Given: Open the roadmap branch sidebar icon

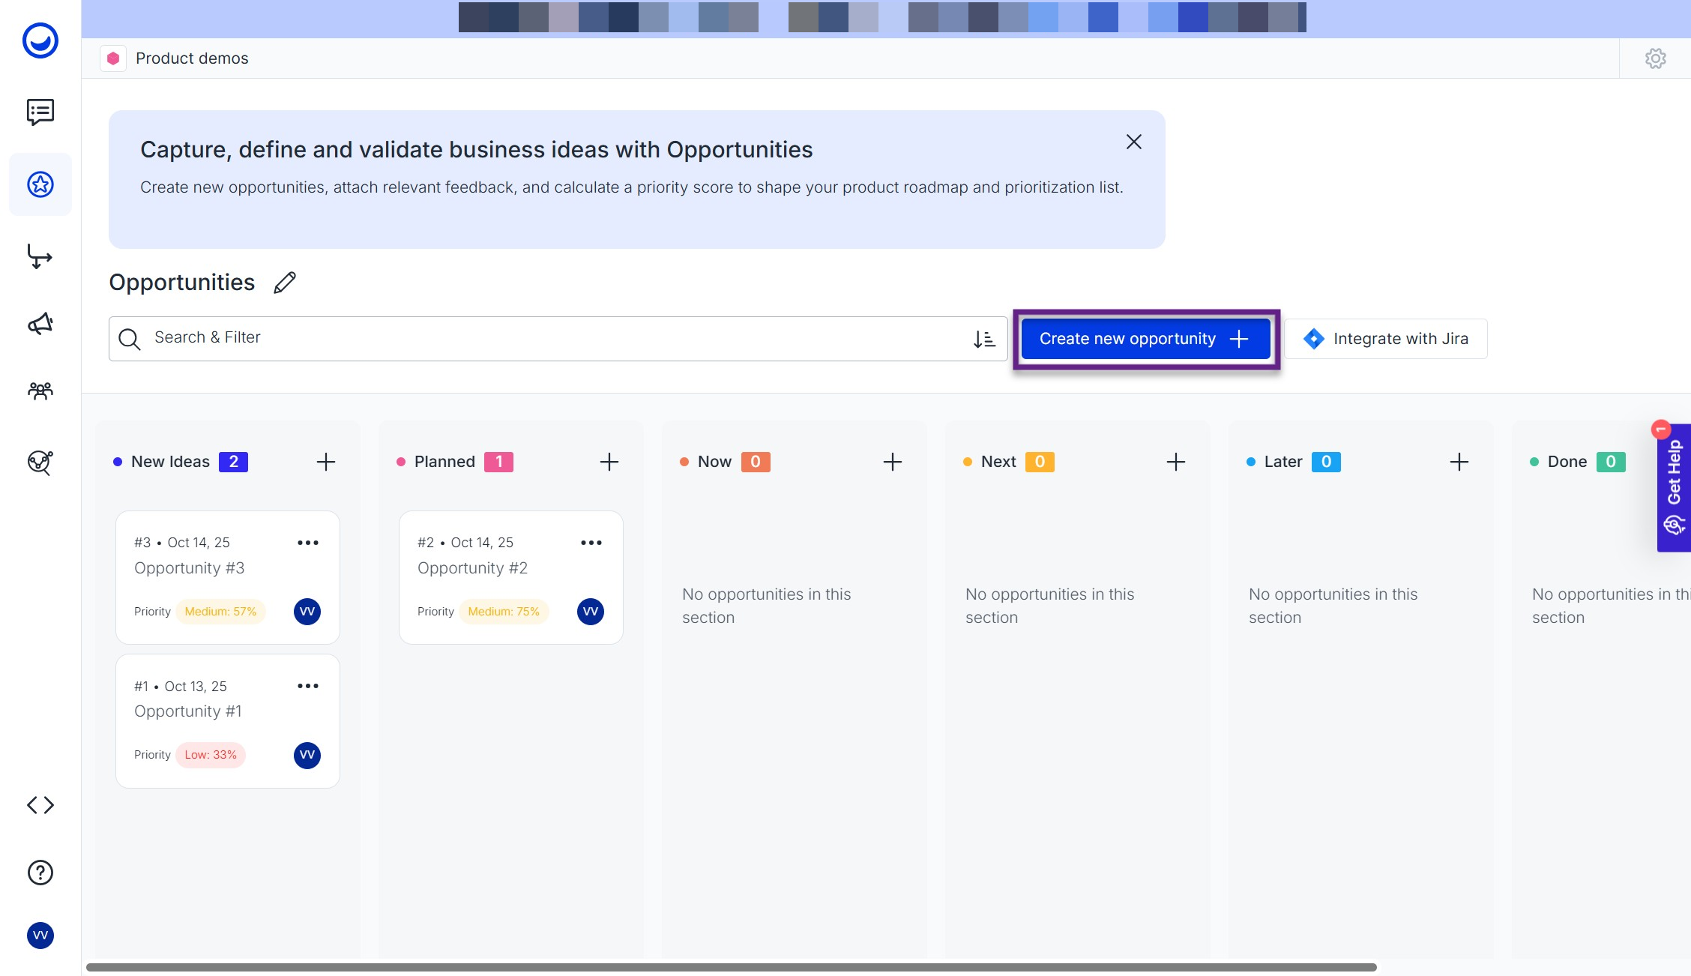Looking at the screenshot, I should (x=40, y=256).
